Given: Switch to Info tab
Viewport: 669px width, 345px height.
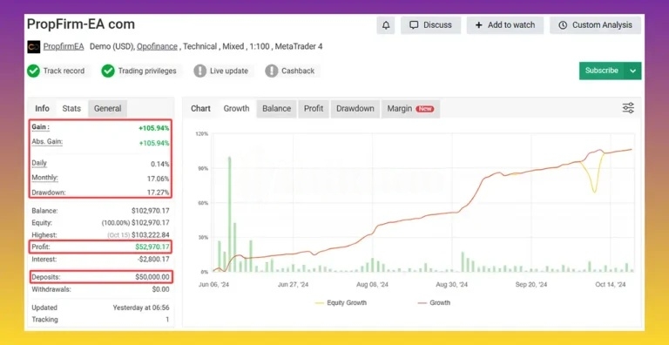Looking at the screenshot, I should [42, 108].
